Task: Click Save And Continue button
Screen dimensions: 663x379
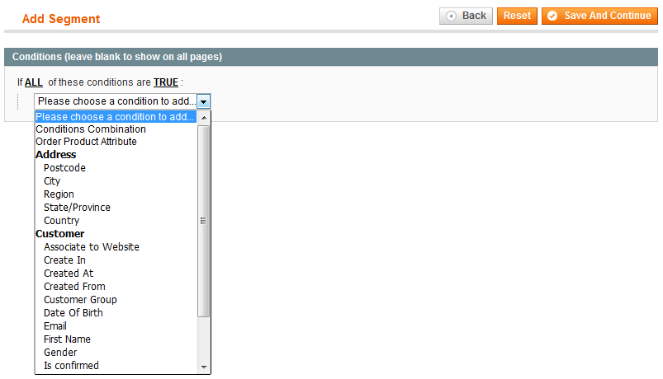Action: coord(599,16)
